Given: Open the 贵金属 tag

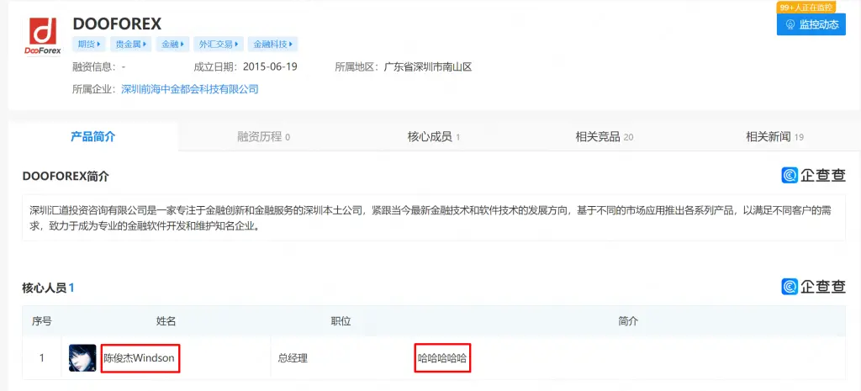Looking at the screenshot, I should (130, 45).
